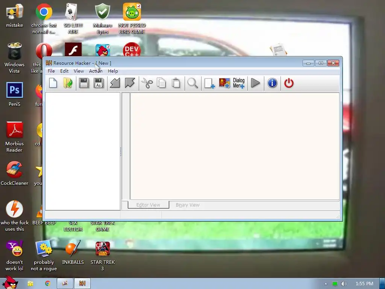The height and width of the screenshot is (289, 385).
Task: Click the magnifying glass Find icon
Action: click(193, 83)
